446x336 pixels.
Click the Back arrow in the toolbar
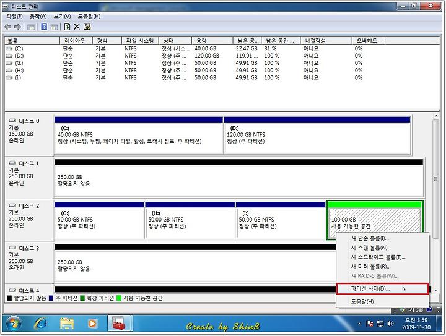[7, 27]
